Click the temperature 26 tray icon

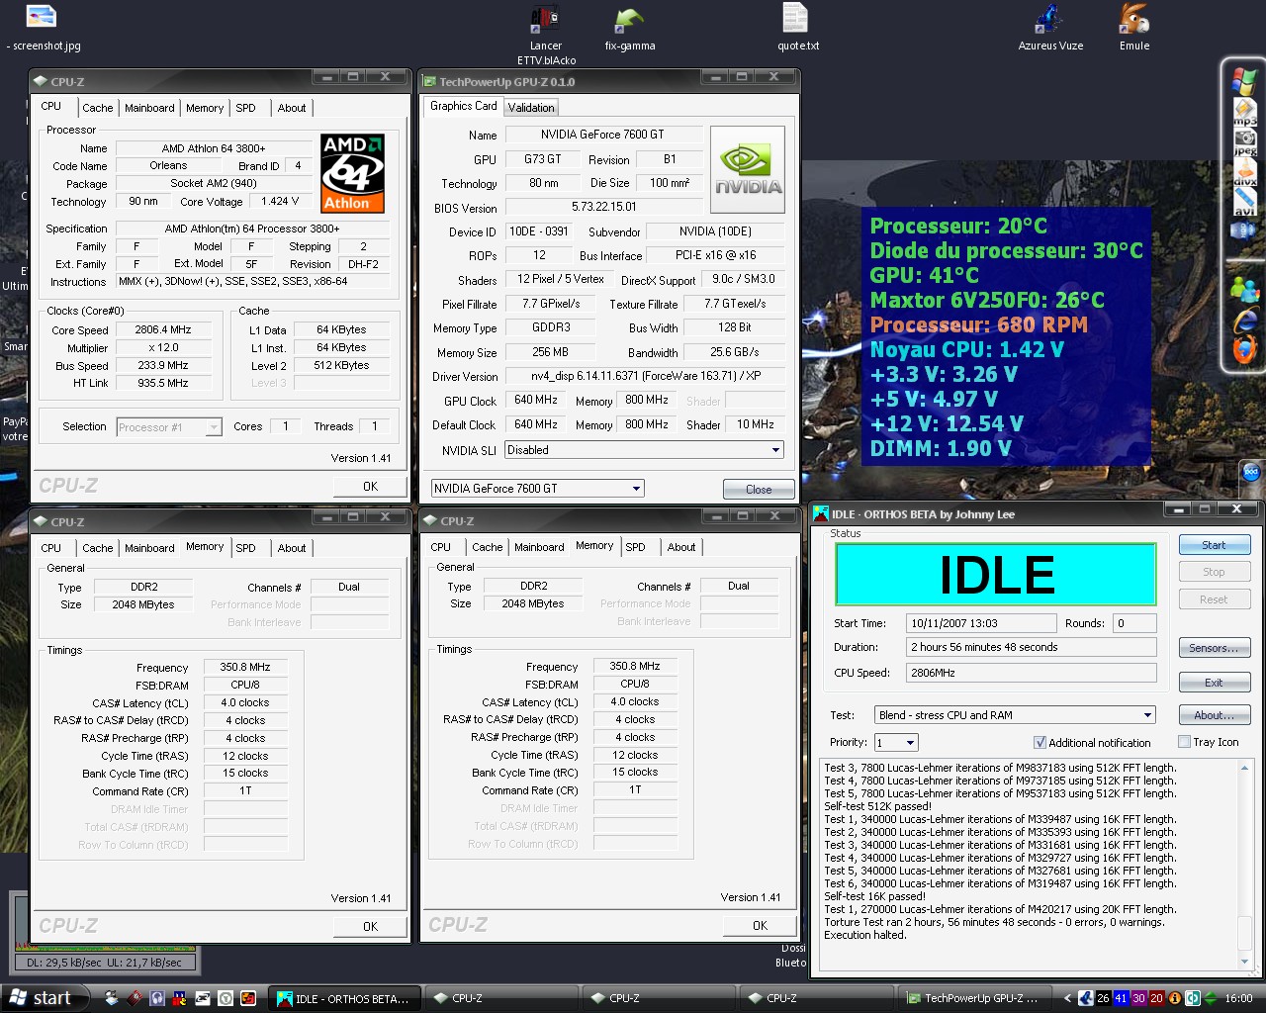coord(1103,998)
